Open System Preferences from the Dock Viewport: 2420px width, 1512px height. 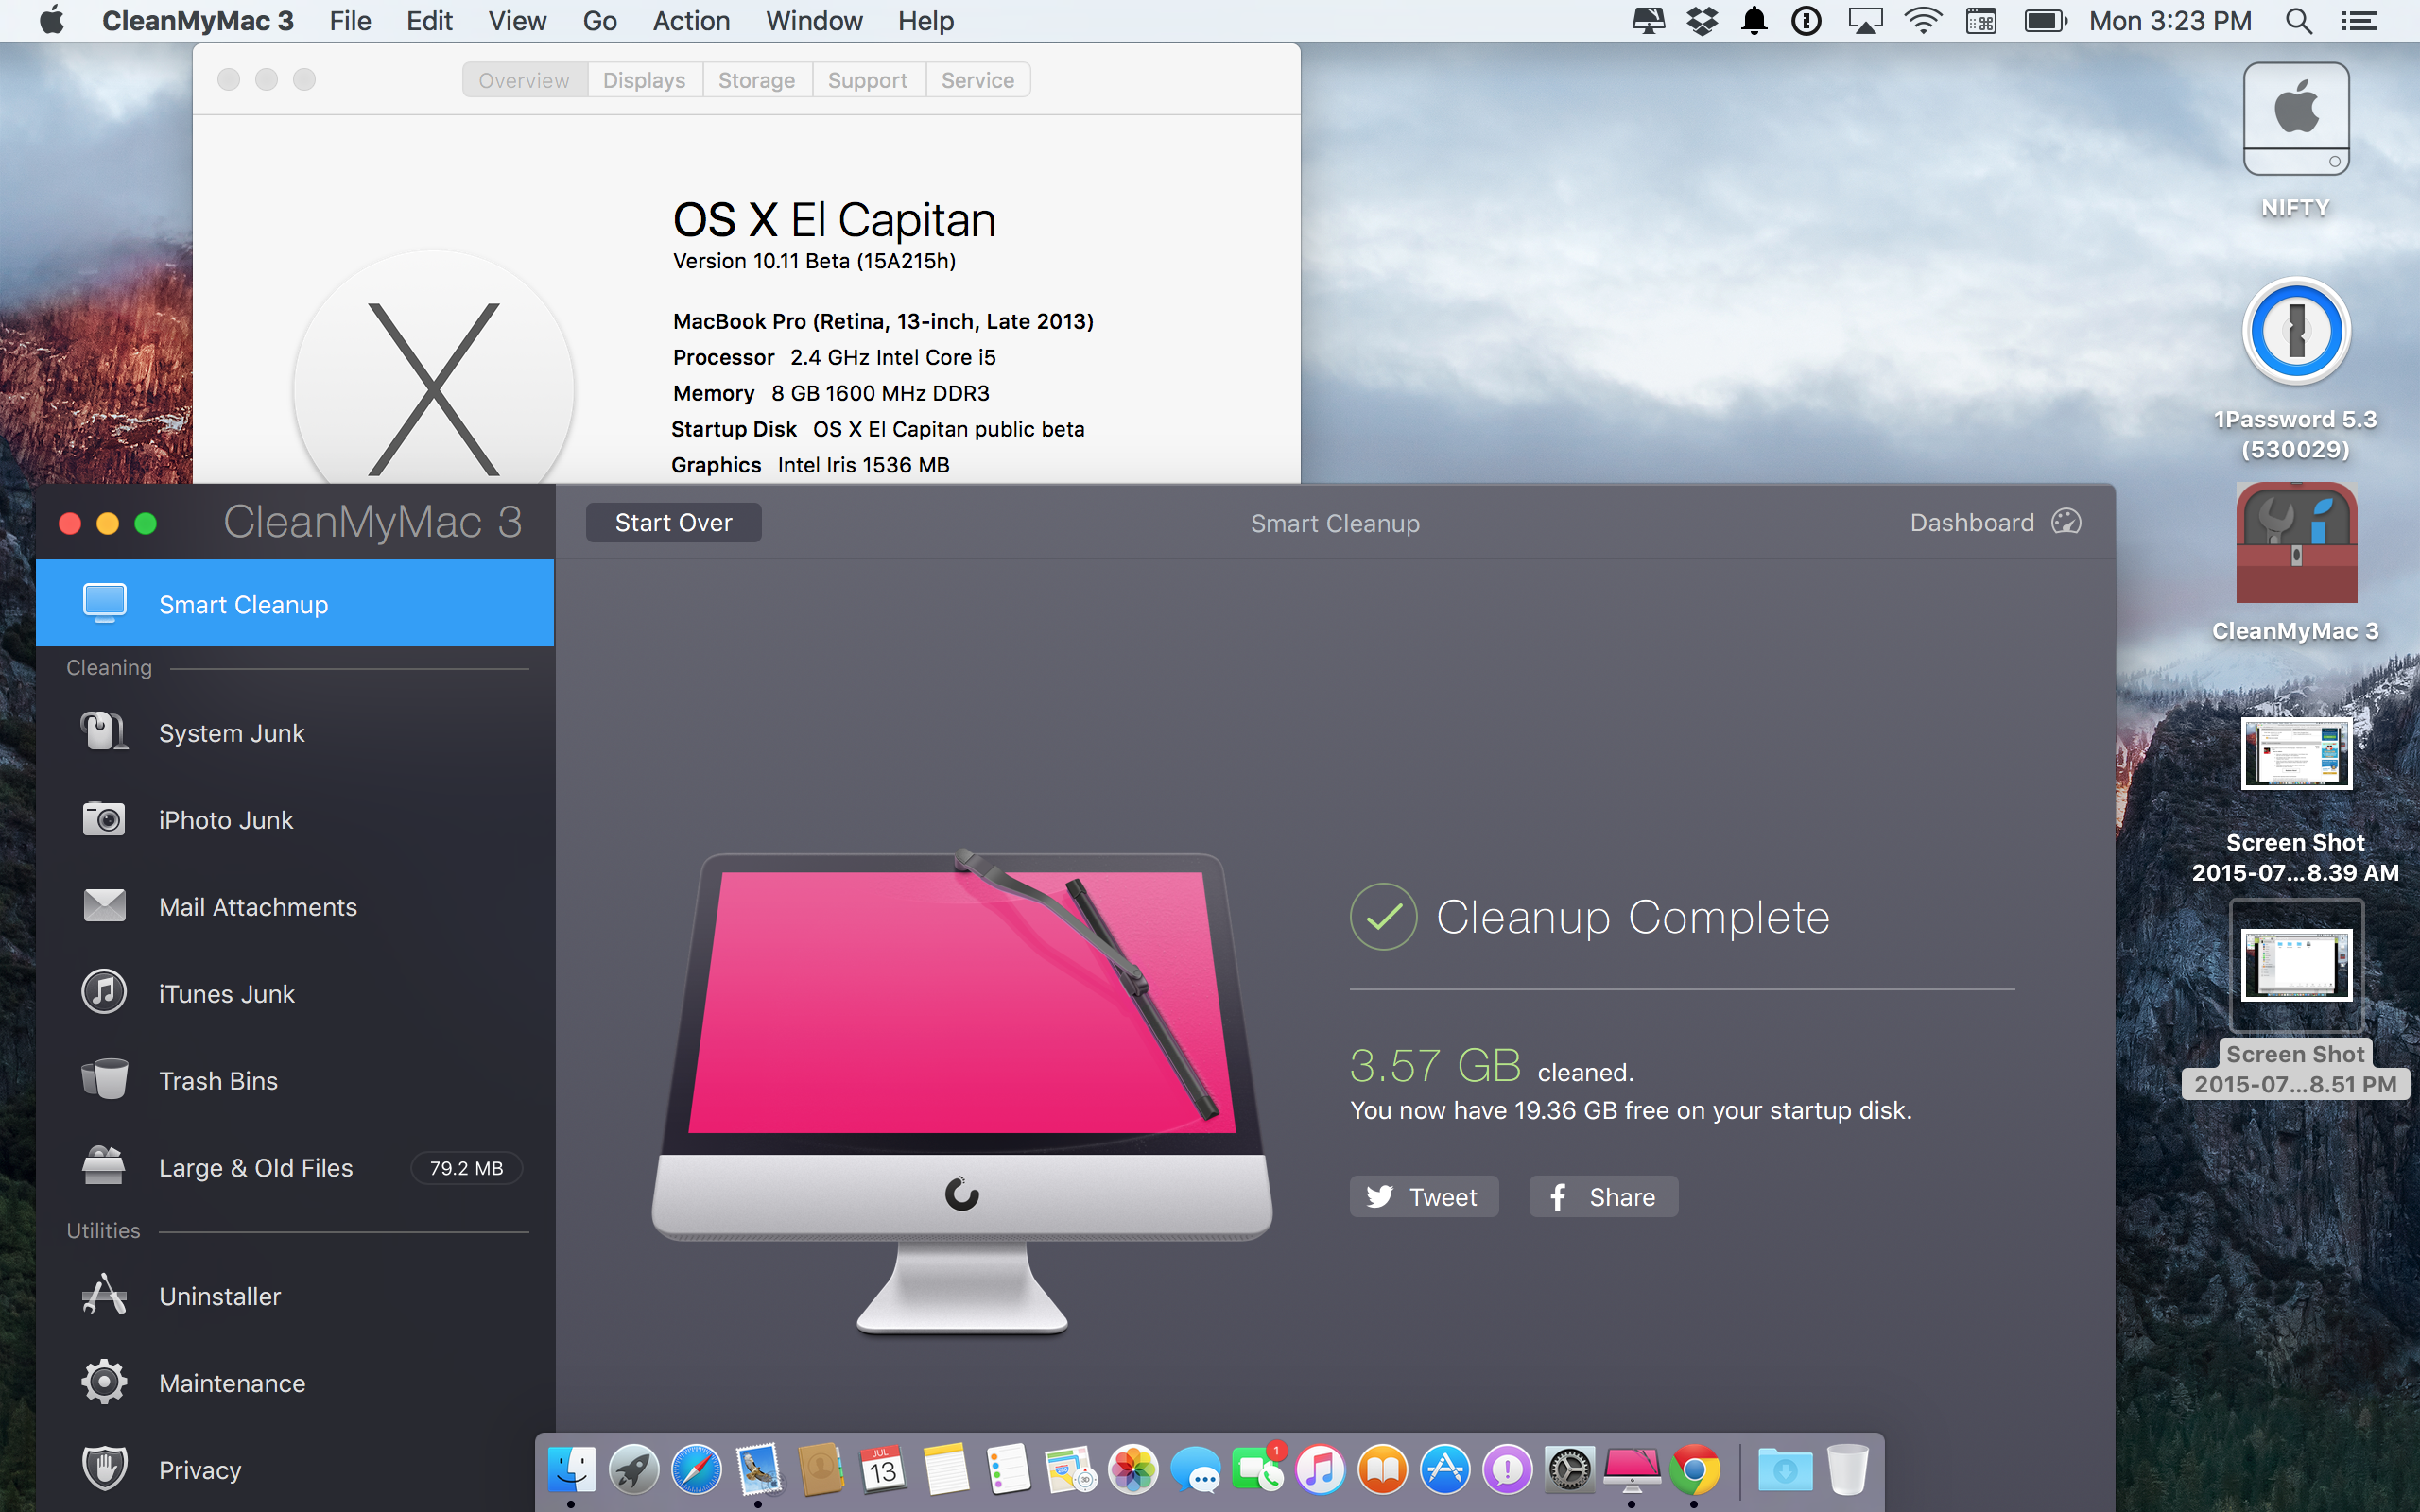pos(1570,1469)
